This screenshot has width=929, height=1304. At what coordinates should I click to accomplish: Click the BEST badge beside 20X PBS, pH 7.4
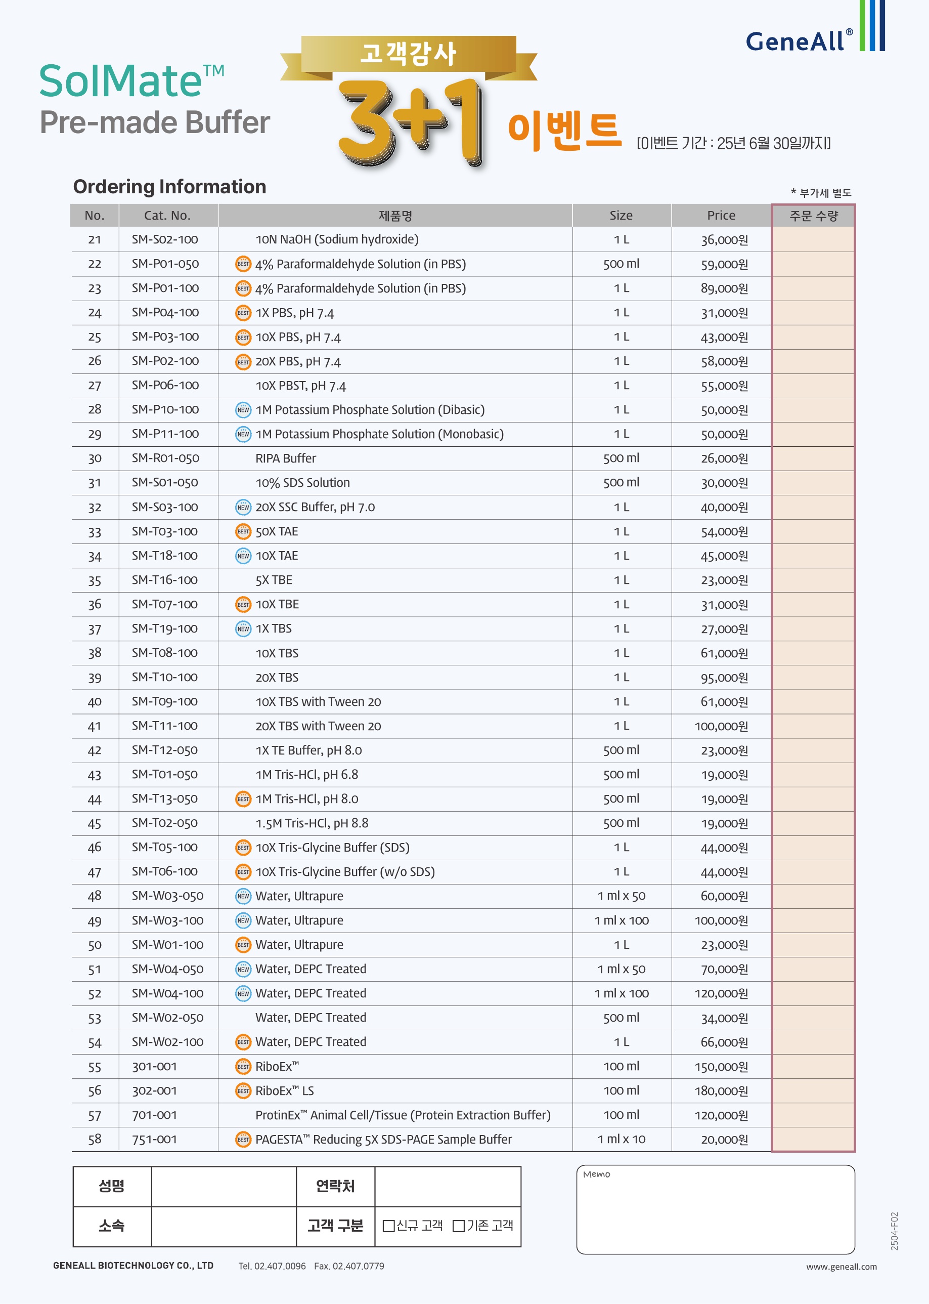click(x=243, y=361)
